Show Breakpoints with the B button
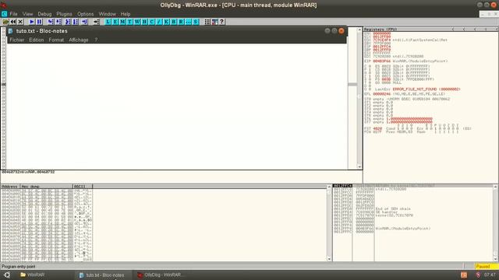 [x=174, y=22]
